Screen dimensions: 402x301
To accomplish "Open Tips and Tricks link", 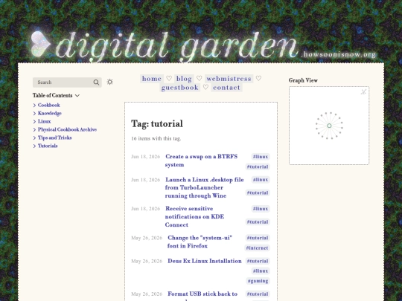I will click(54, 138).
